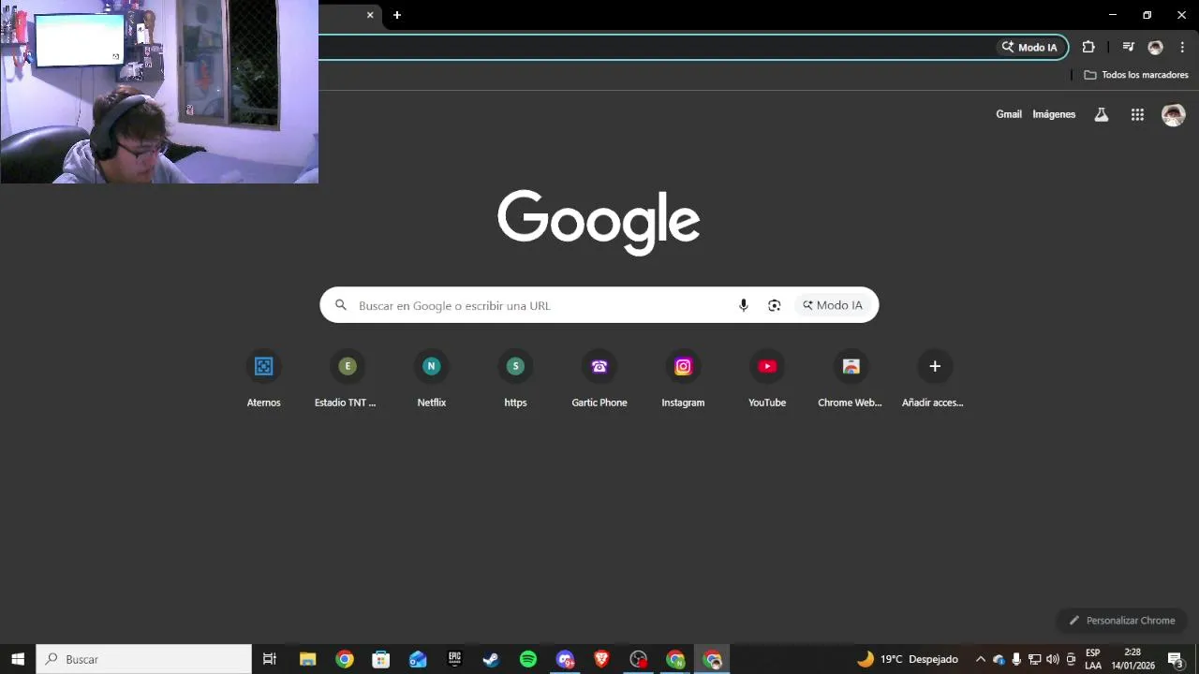Click the microphone tray icon
The height and width of the screenshot is (674, 1199).
1016,659
